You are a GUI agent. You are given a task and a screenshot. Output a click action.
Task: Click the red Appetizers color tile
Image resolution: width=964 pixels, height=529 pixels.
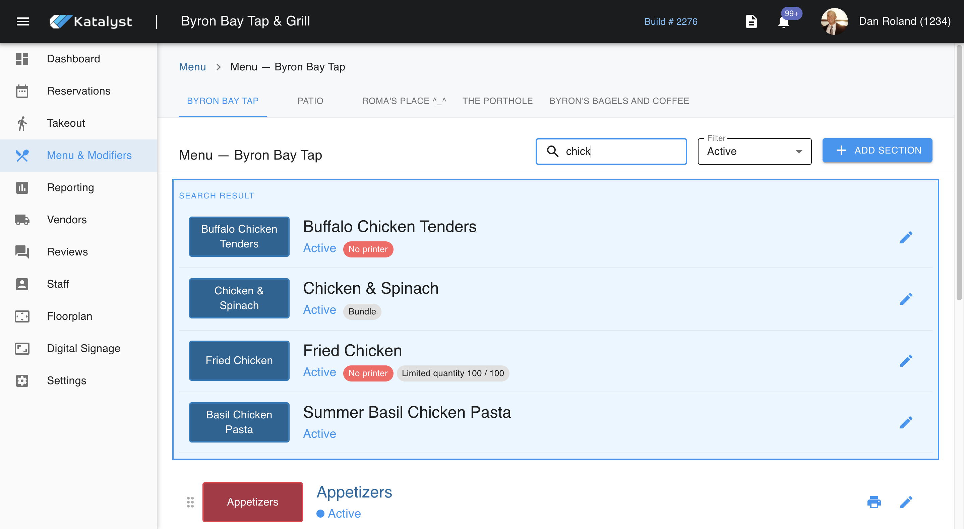point(252,502)
